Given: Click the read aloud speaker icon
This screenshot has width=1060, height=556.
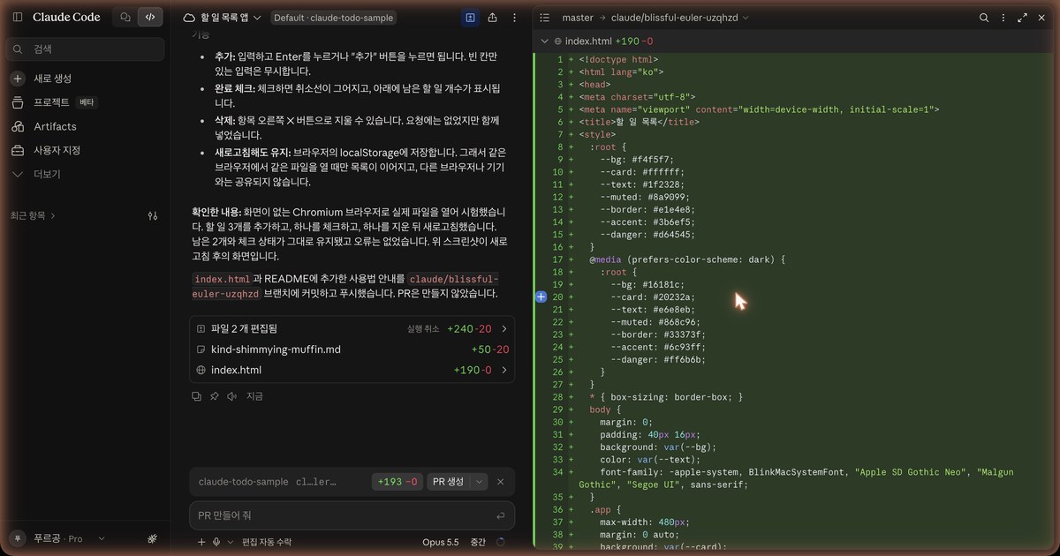Looking at the screenshot, I should click(x=231, y=396).
